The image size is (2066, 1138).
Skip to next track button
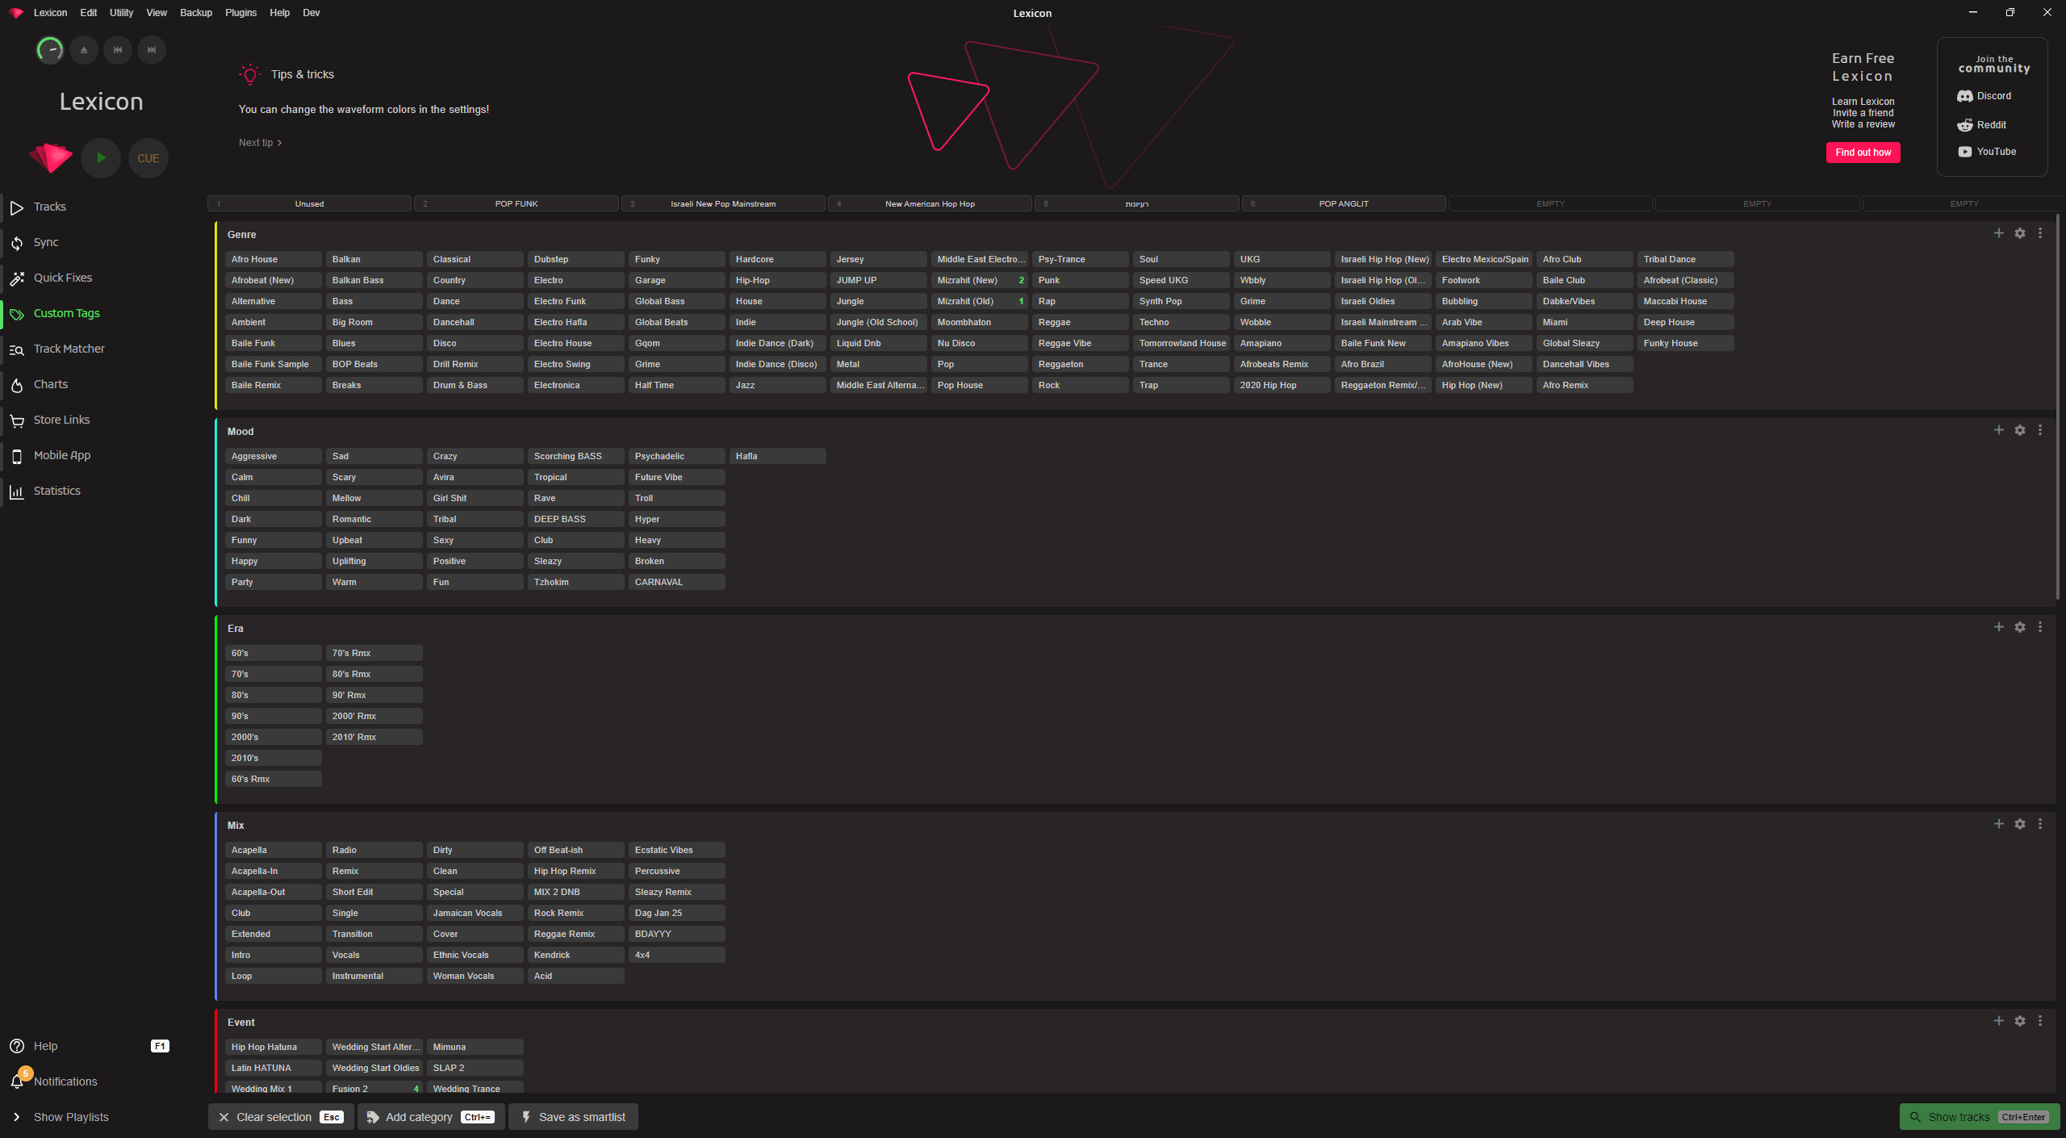(152, 50)
